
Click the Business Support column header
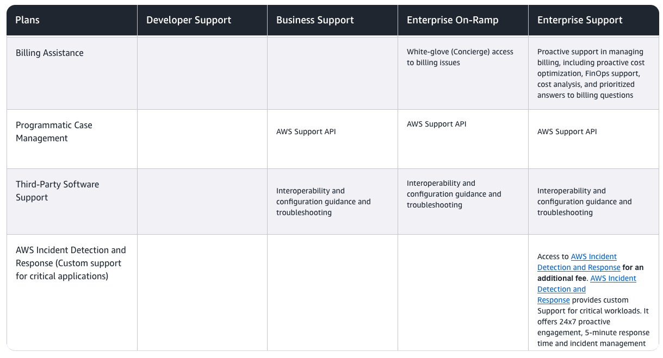315,20
